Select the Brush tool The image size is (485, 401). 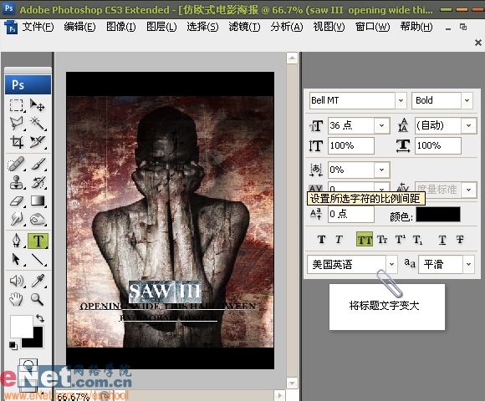38,164
